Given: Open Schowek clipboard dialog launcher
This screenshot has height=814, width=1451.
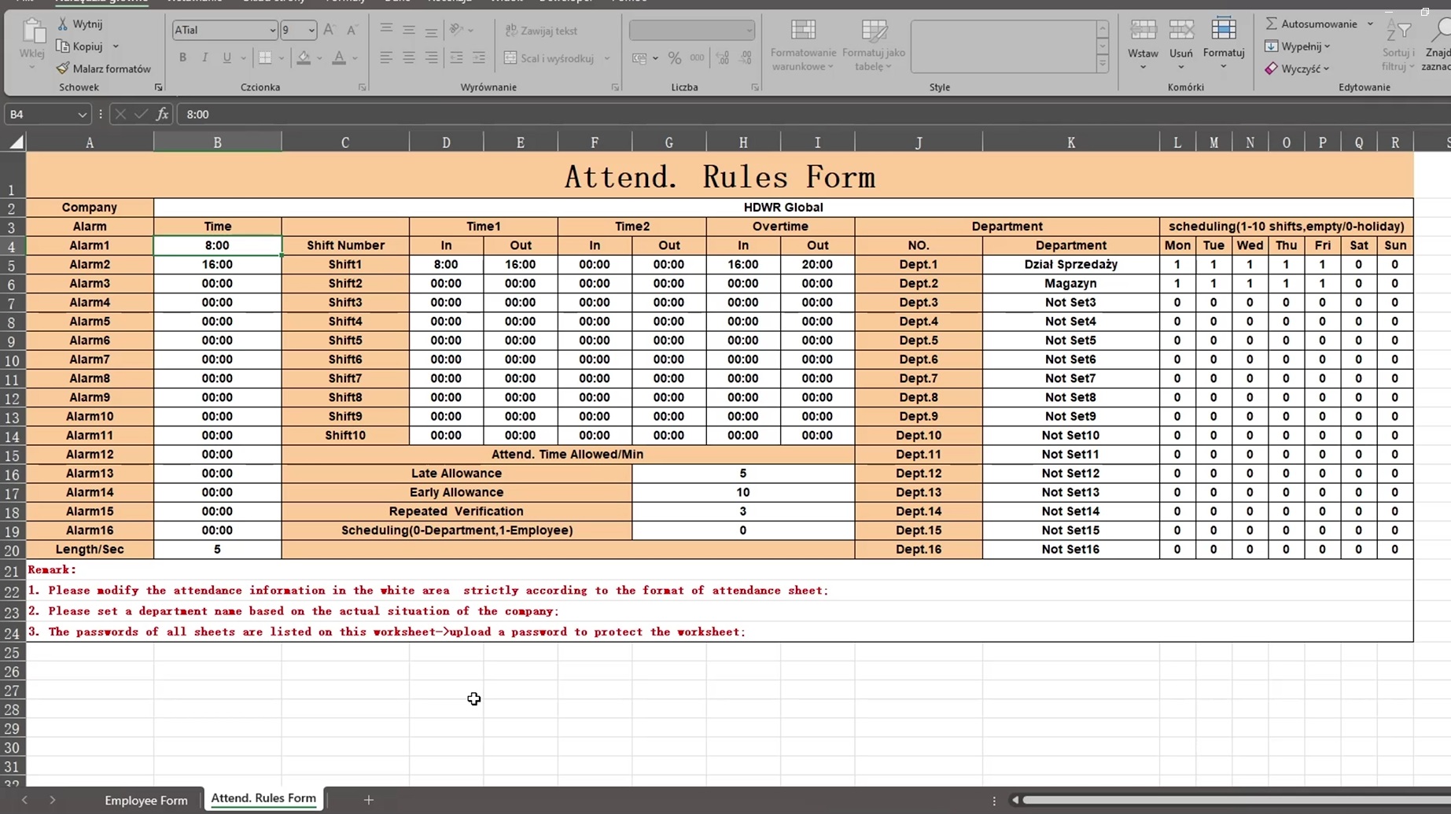Looking at the screenshot, I should click(x=158, y=87).
